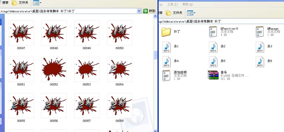This screenshot has width=284, height=132.
Task: Select thumbnail 00054
Action: pos(119,69)
